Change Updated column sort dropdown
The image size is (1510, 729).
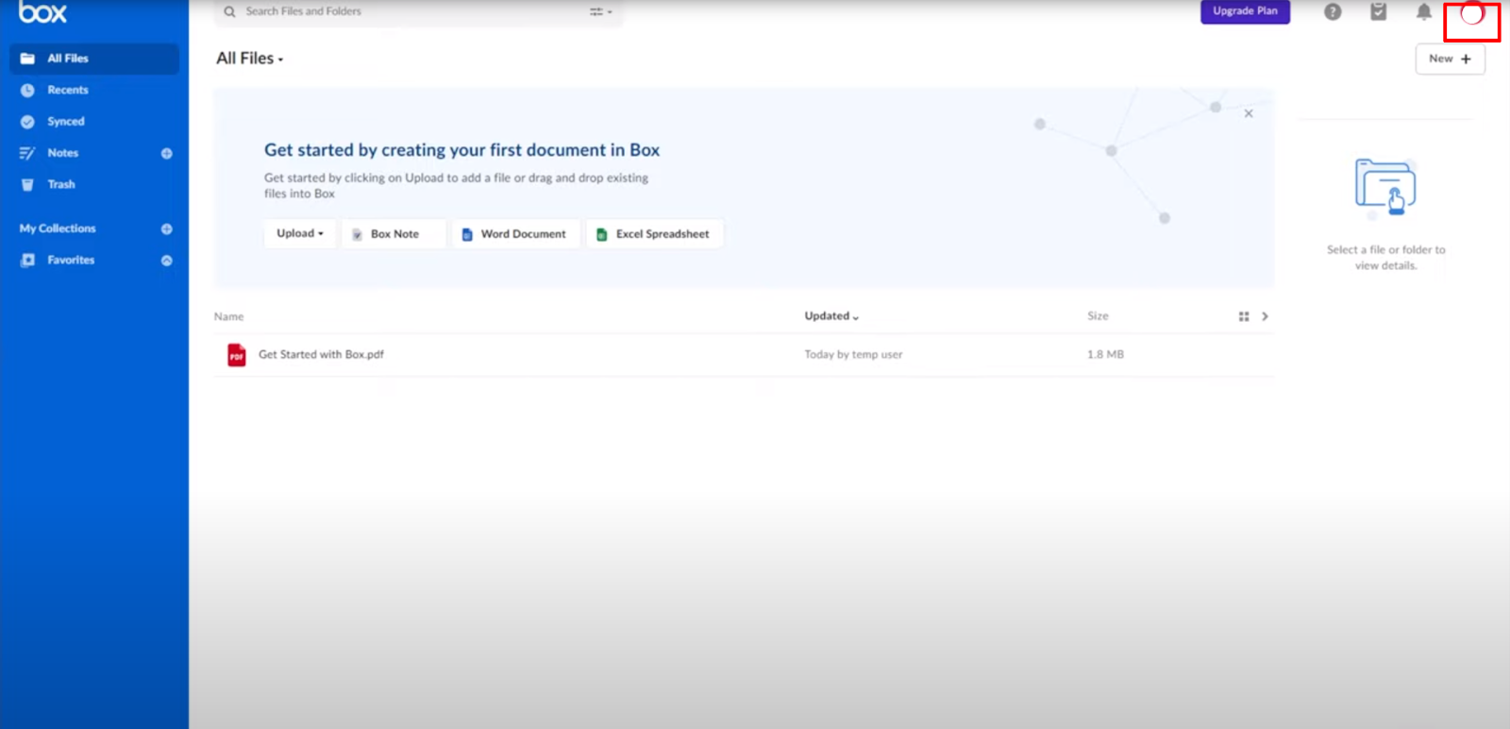pyautogui.click(x=831, y=316)
